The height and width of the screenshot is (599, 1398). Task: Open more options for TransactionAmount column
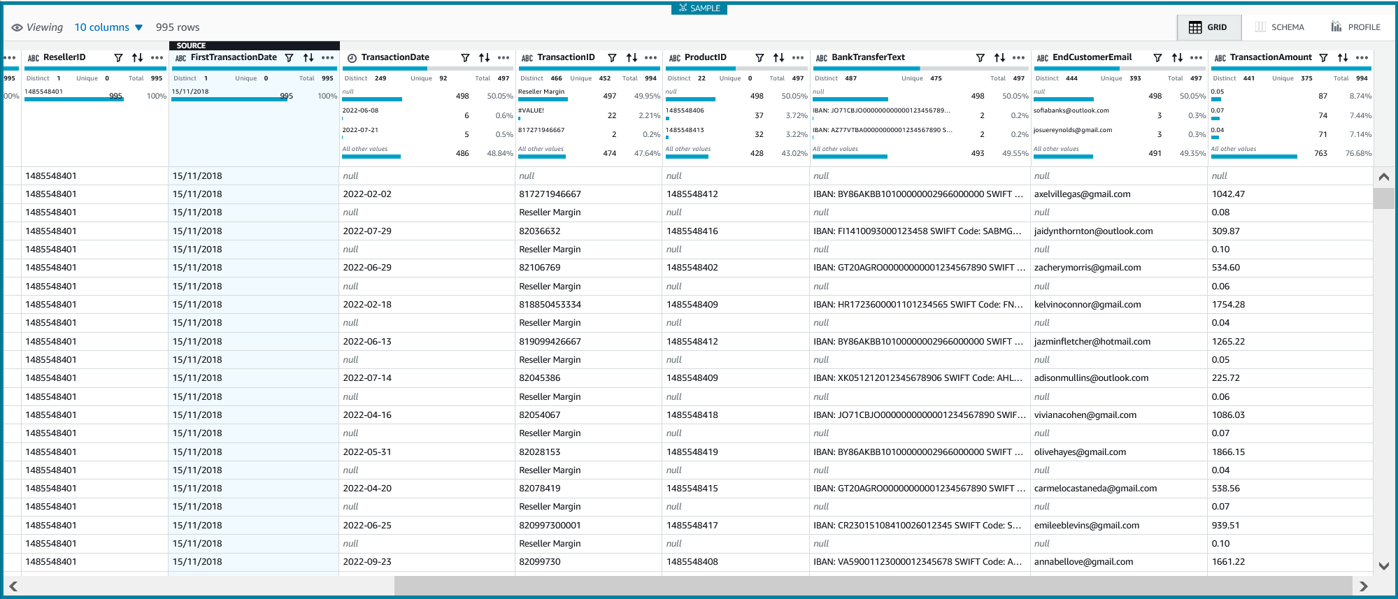click(1362, 58)
